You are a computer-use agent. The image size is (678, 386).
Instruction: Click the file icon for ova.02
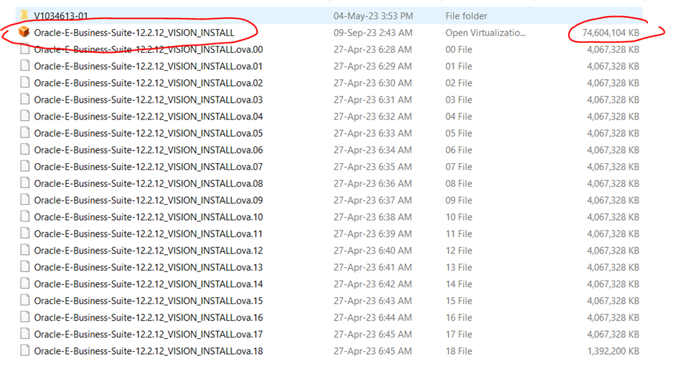point(25,83)
